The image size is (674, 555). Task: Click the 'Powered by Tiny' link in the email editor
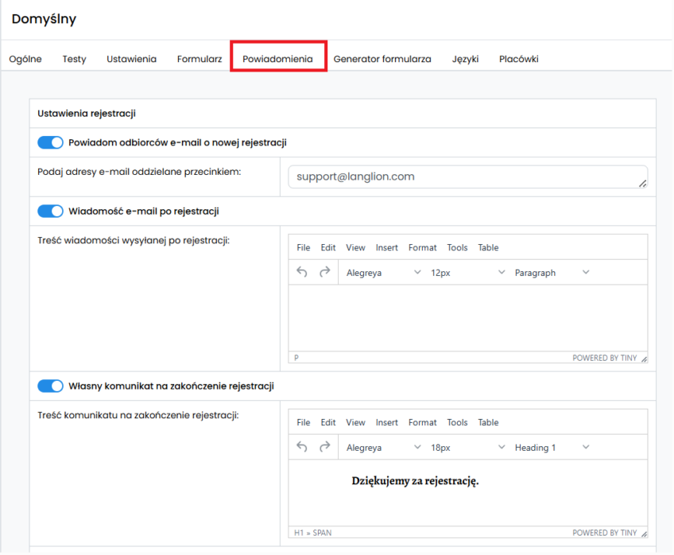[604, 359]
